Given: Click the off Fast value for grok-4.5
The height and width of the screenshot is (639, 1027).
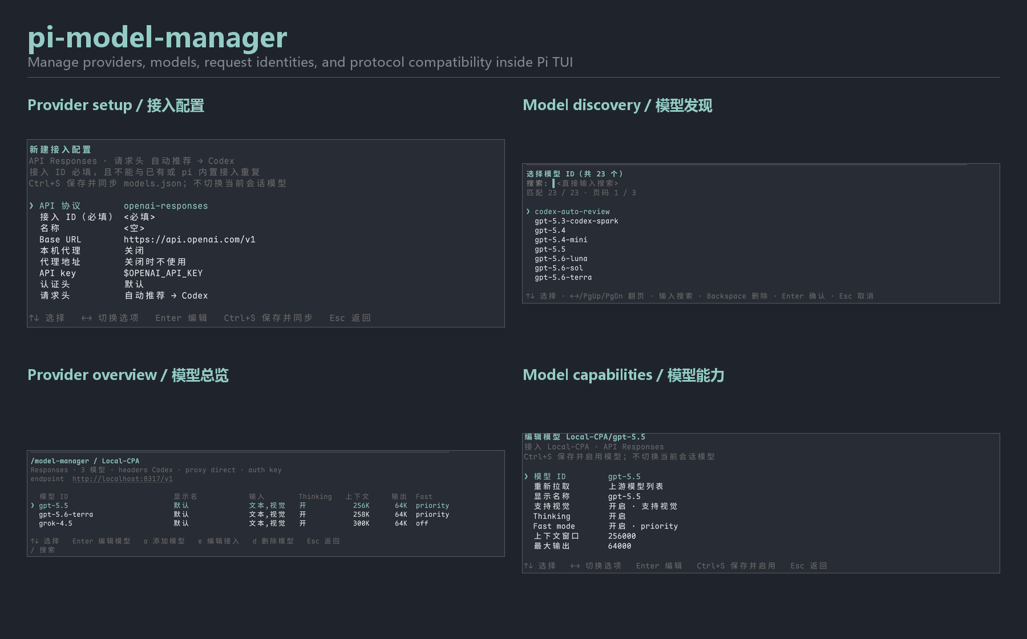Looking at the screenshot, I should pyautogui.click(x=422, y=523).
